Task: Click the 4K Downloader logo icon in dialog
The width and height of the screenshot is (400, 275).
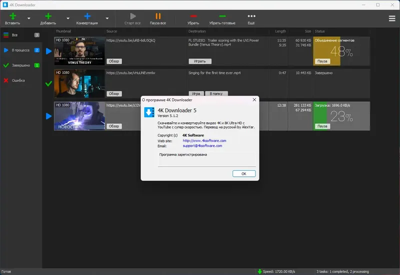Action: (x=149, y=112)
